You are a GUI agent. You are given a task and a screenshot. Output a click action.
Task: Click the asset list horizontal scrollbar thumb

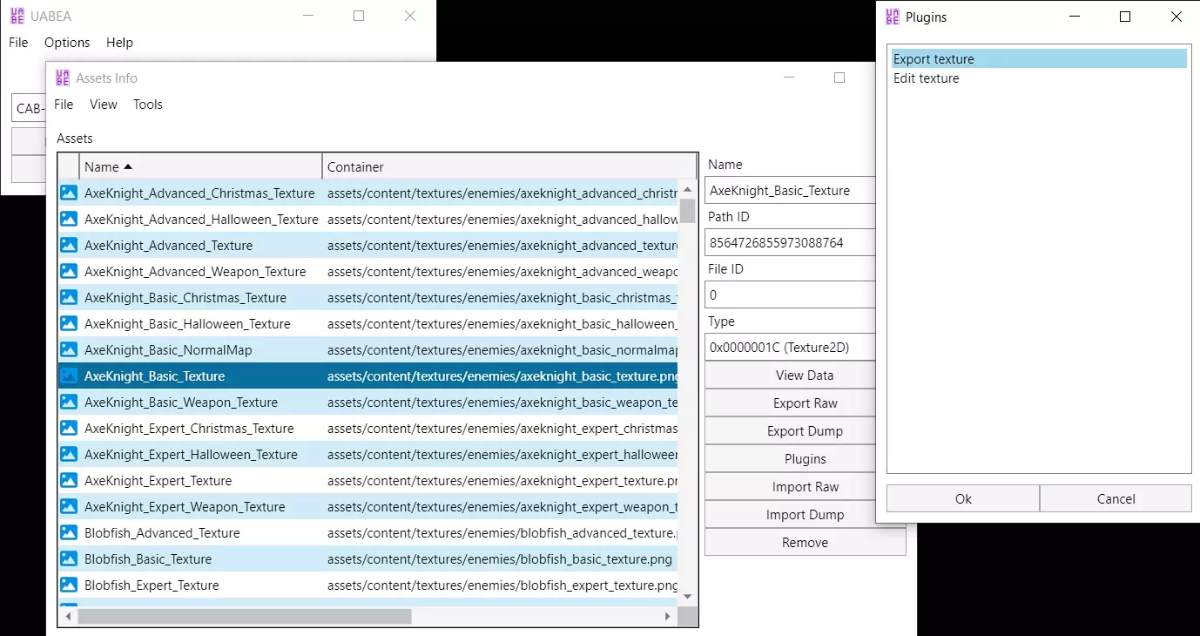click(245, 616)
